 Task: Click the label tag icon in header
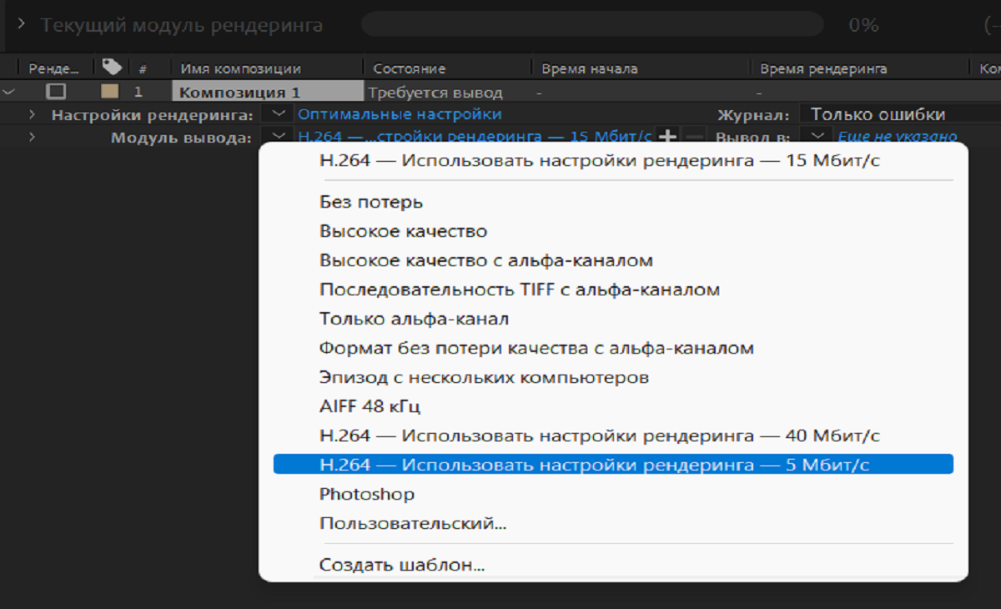point(111,67)
